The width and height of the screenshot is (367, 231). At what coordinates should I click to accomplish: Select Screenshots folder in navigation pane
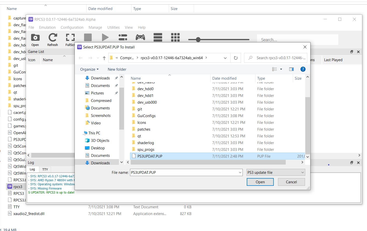tap(100, 115)
